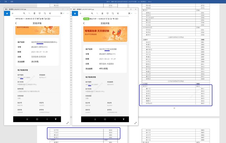226x143 pixels.
Task: Expand right Photos window to full screen view
Action: click(x=135, y=123)
